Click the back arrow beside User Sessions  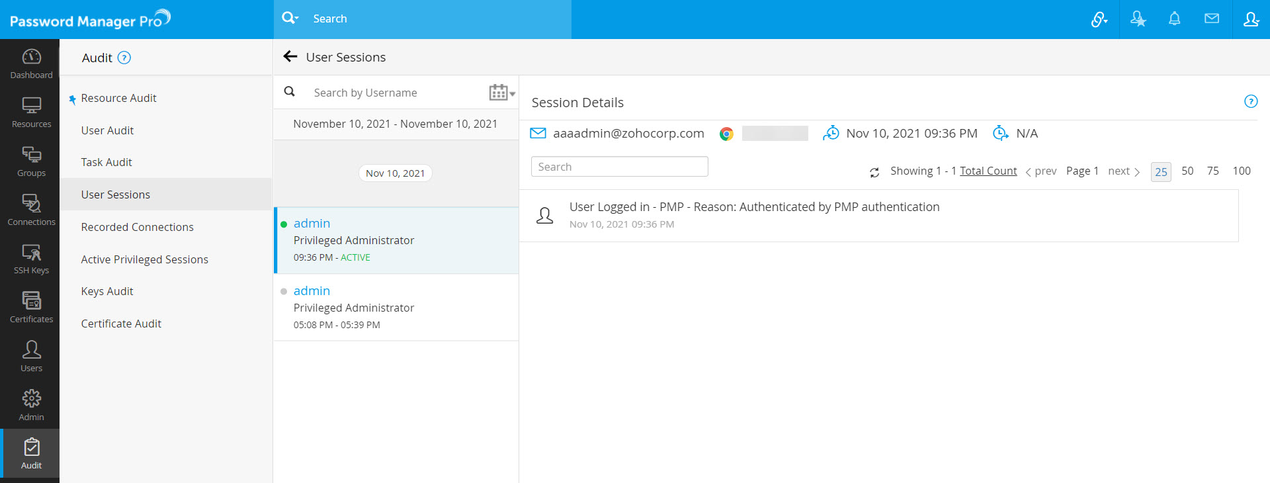pyautogui.click(x=290, y=57)
